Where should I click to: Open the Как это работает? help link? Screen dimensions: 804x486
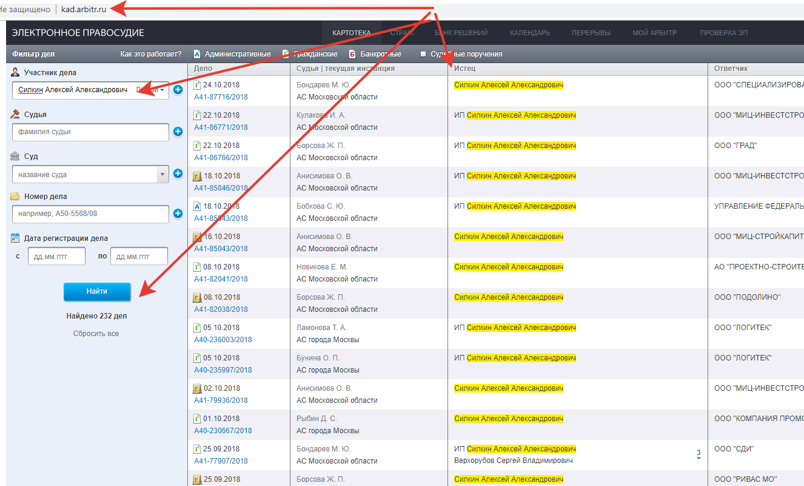tap(151, 54)
